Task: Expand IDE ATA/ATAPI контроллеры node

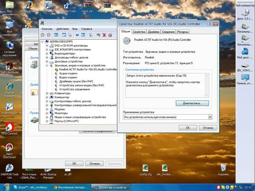Action: pos(47,50)
